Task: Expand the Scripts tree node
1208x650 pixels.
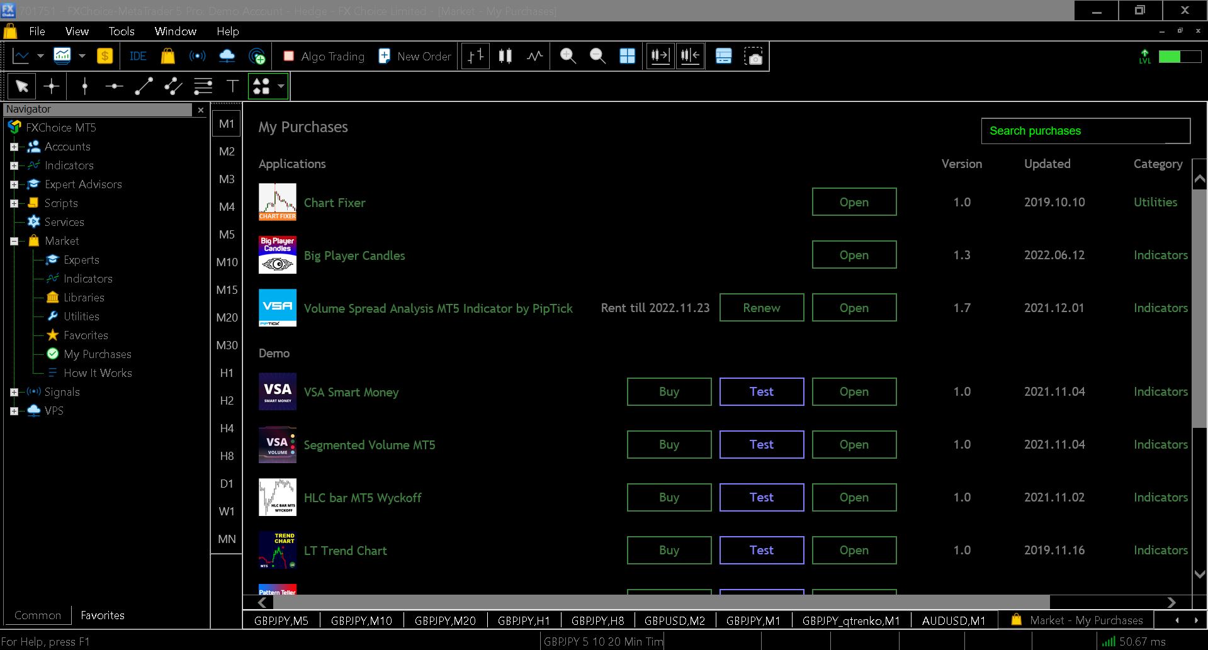Action: click(14, 203)
